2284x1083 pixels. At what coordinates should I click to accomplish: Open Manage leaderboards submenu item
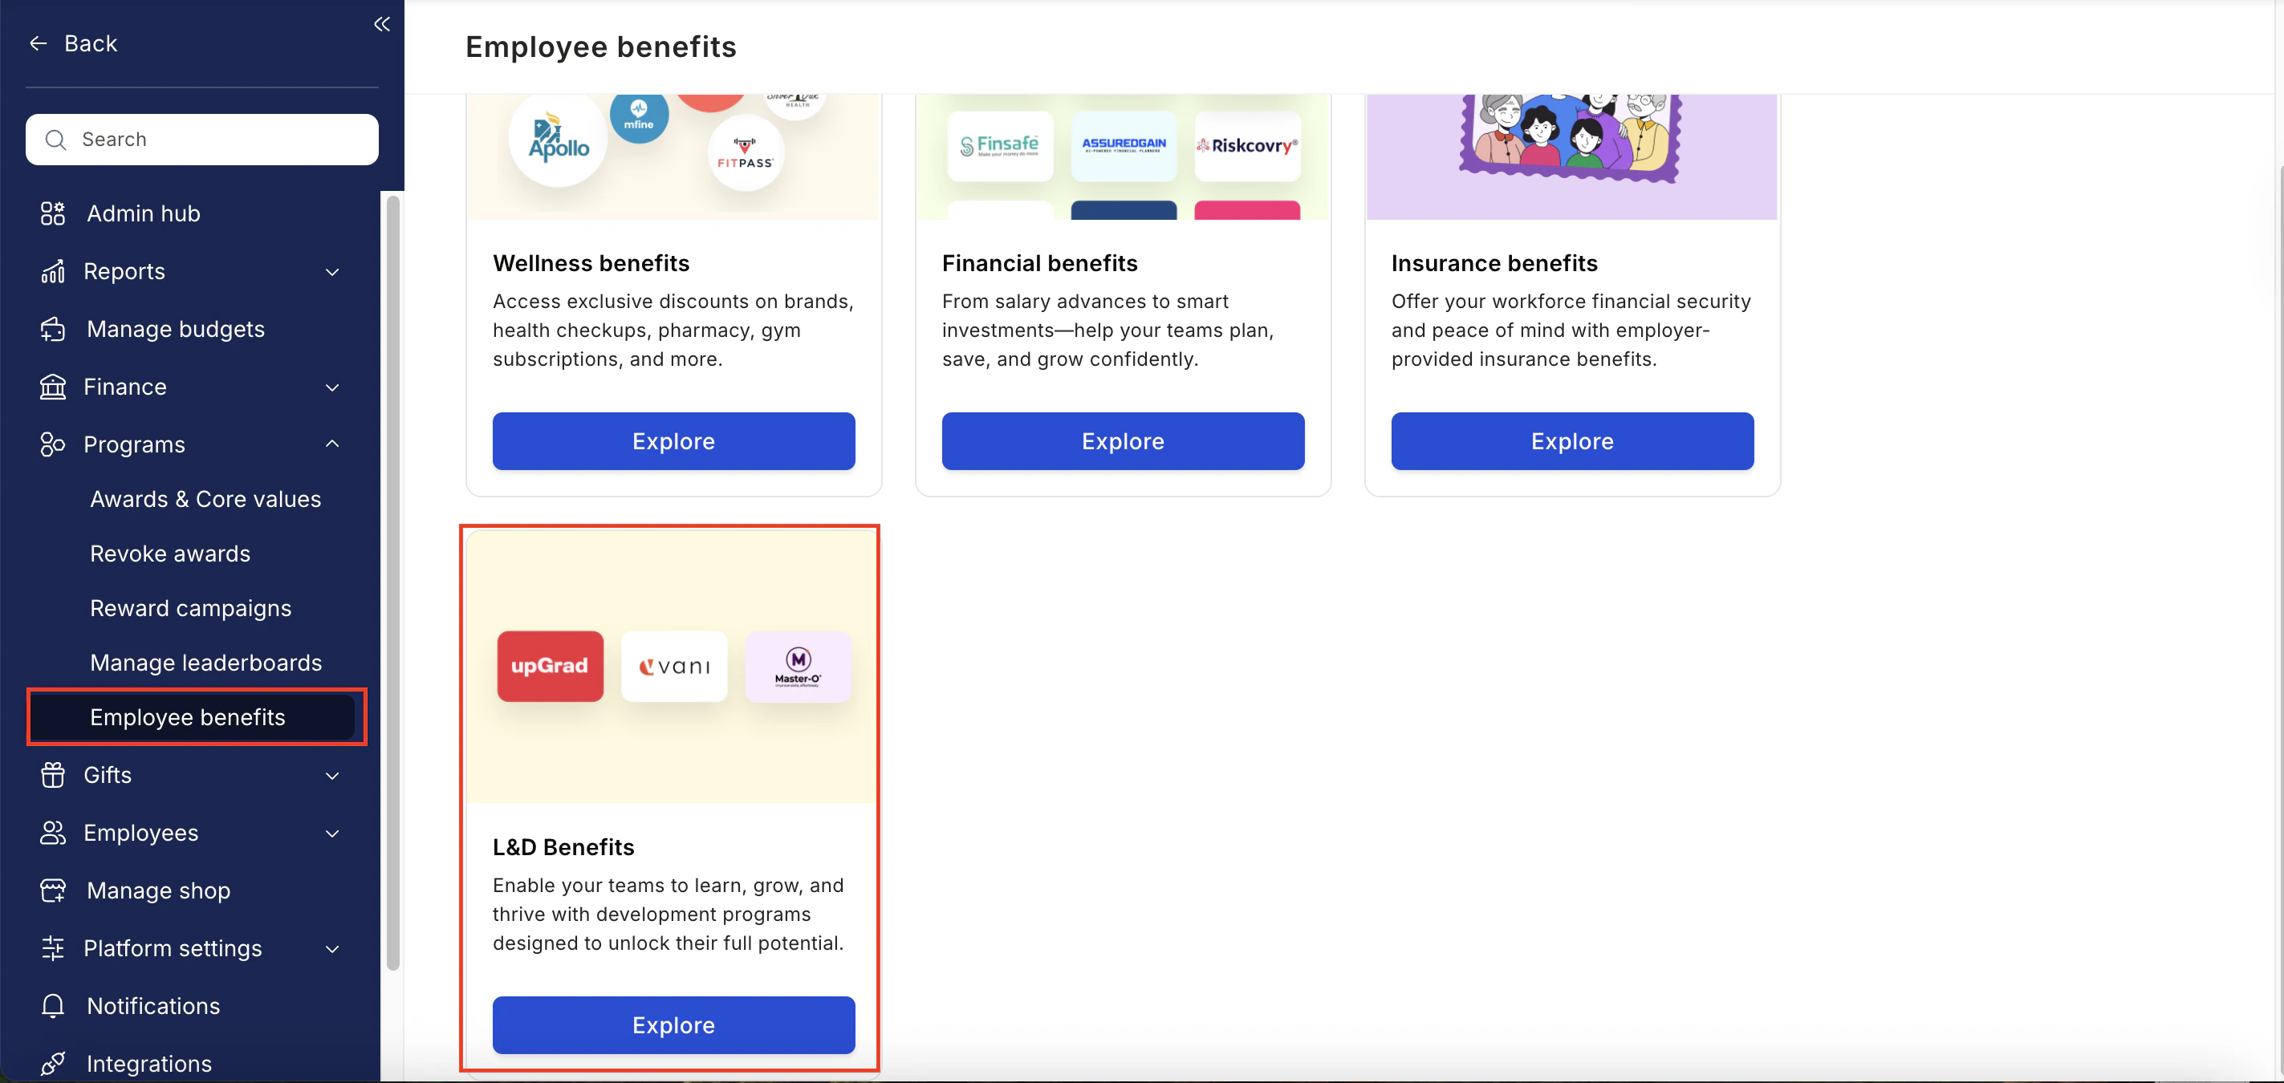pos(205,663)
